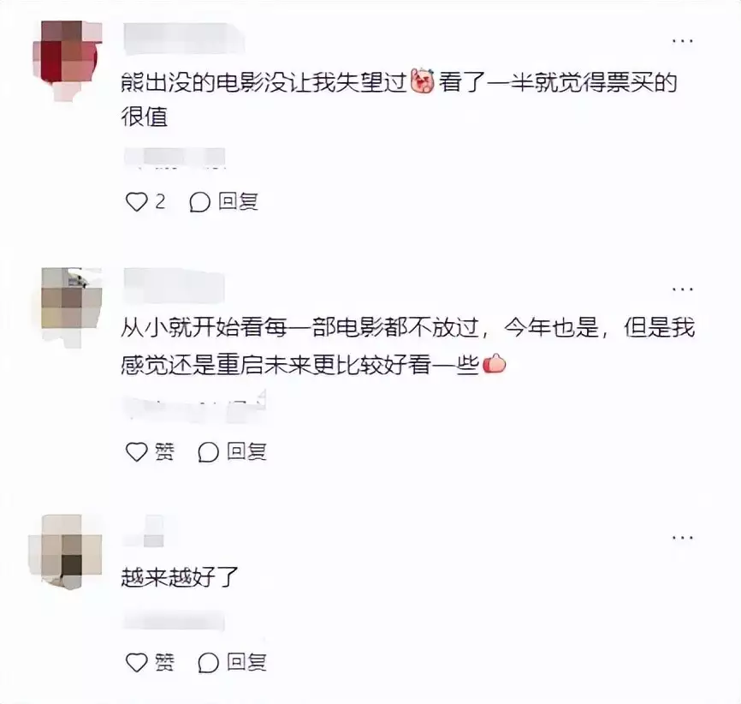Screen dimensions: 741x704
Task: Click blurred username of first commenter
Action: 184,39
